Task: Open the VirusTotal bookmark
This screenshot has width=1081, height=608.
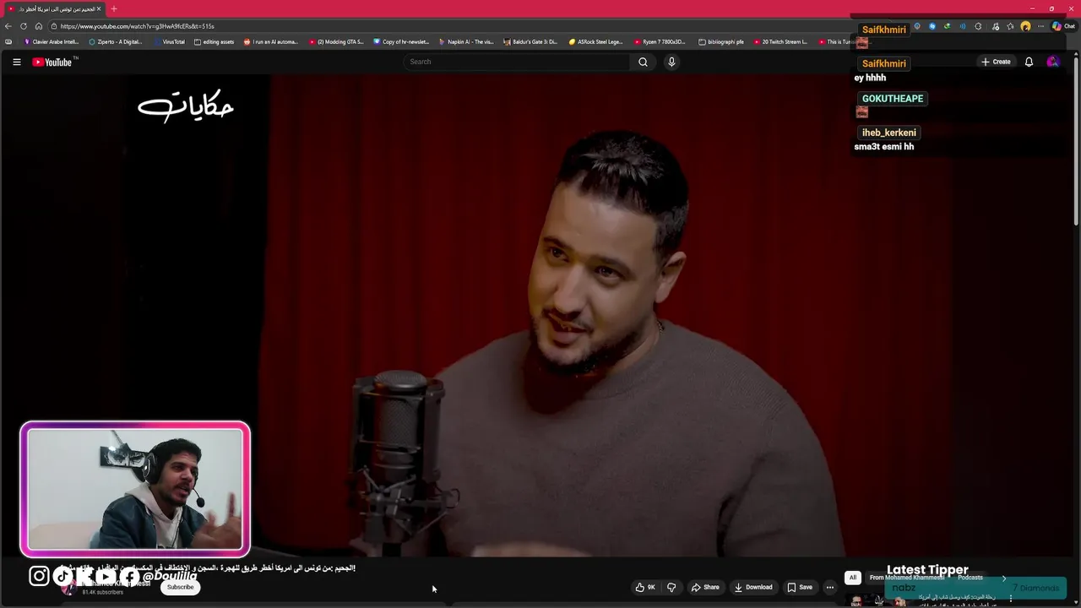Action: (169, 41)
